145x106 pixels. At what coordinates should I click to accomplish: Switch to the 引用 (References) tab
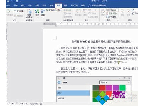pos(44,6)
